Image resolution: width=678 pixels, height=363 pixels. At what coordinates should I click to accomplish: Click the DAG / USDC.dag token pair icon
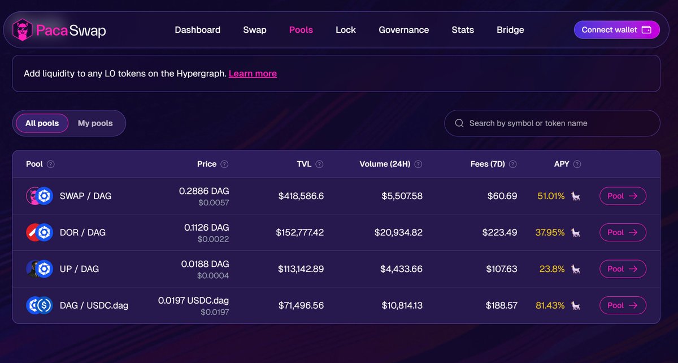point(40,305)
